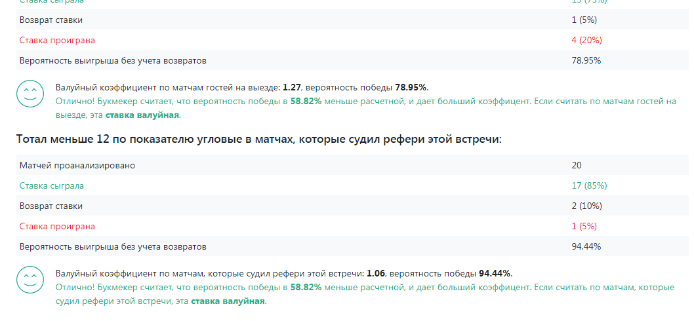The height and width of the screenshot is (321, 694).
Task: Click the bold "1.06" value coefficient
Action: tap(375, 273)
